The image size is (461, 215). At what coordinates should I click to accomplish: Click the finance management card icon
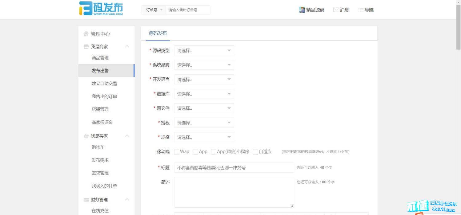86,200
